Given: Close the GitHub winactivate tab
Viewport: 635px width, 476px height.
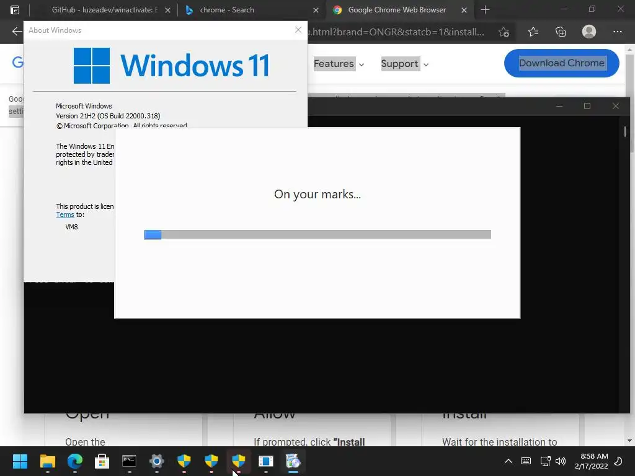Looking at the screenshot, I should (x=167, y=10).
